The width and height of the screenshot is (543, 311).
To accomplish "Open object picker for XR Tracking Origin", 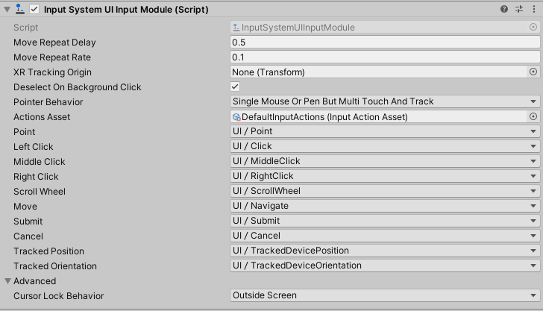I will point(533,72).
